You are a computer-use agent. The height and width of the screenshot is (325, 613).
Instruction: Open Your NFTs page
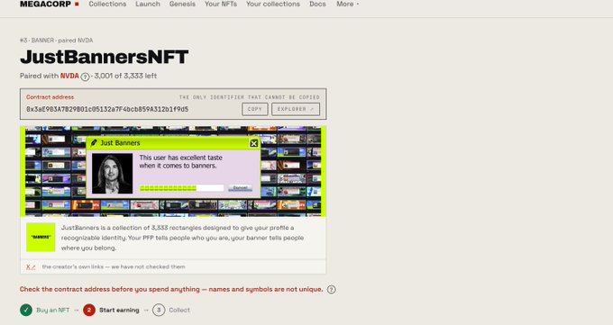point(221,4)
